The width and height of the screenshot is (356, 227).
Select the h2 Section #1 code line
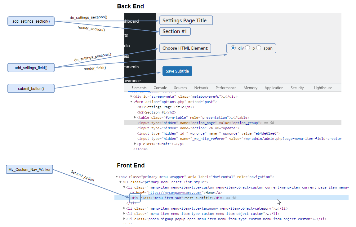click(x=156, y=112)
